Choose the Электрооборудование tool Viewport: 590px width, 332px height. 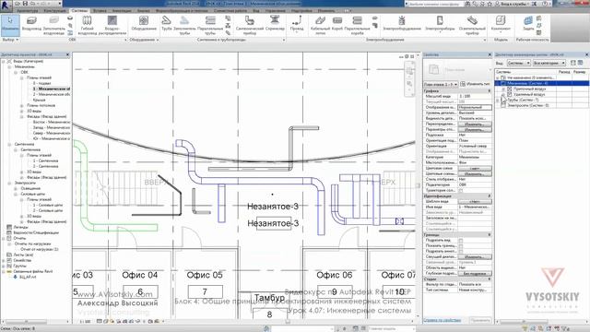(x=402, y=23)
